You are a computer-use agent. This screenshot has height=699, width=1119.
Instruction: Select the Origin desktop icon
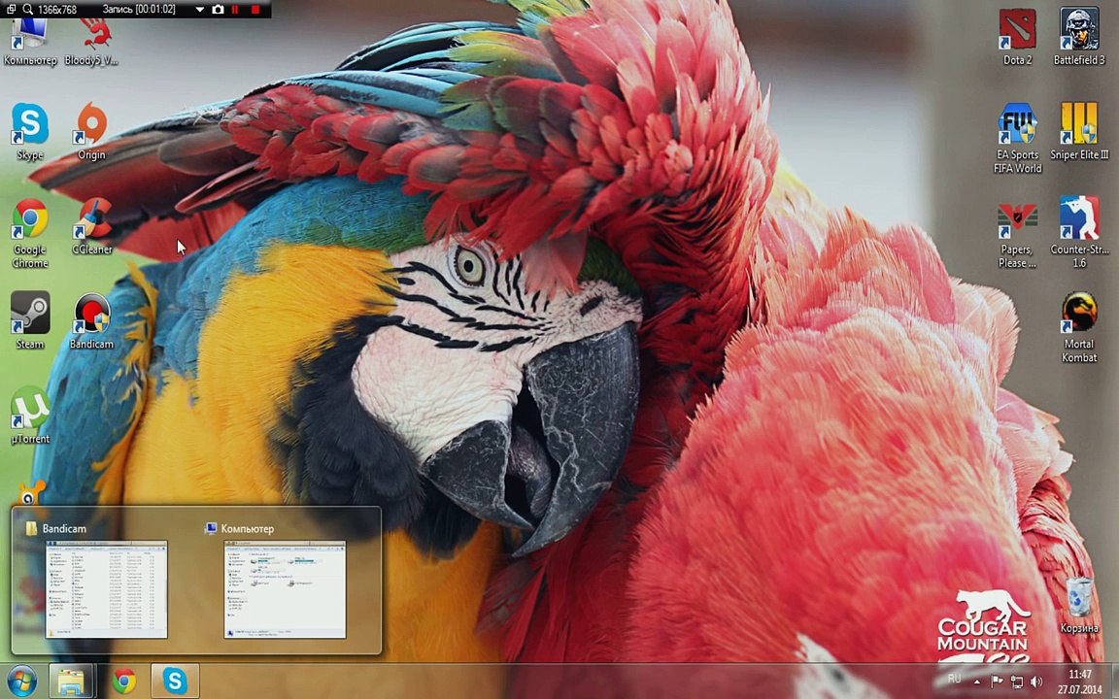91,132
